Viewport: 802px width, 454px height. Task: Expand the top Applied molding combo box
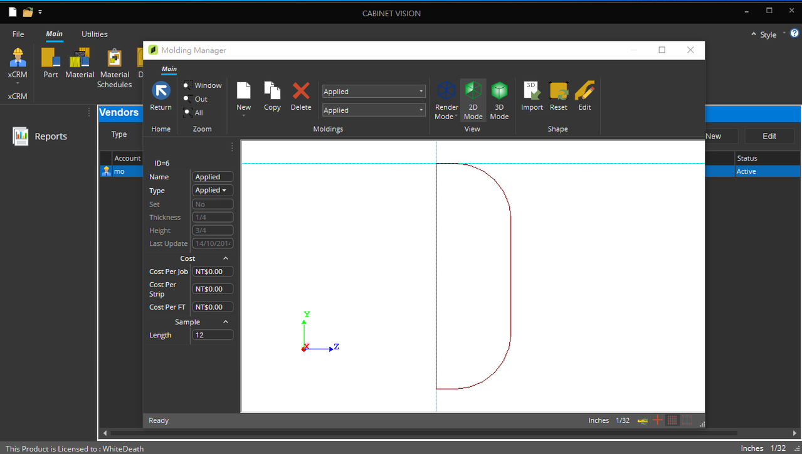click(374, 92)
